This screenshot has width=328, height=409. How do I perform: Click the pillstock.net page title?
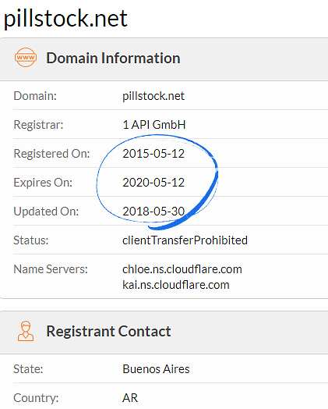pos(65,19)
